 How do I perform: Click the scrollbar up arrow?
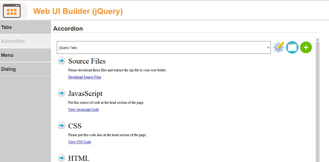point(318,40)
